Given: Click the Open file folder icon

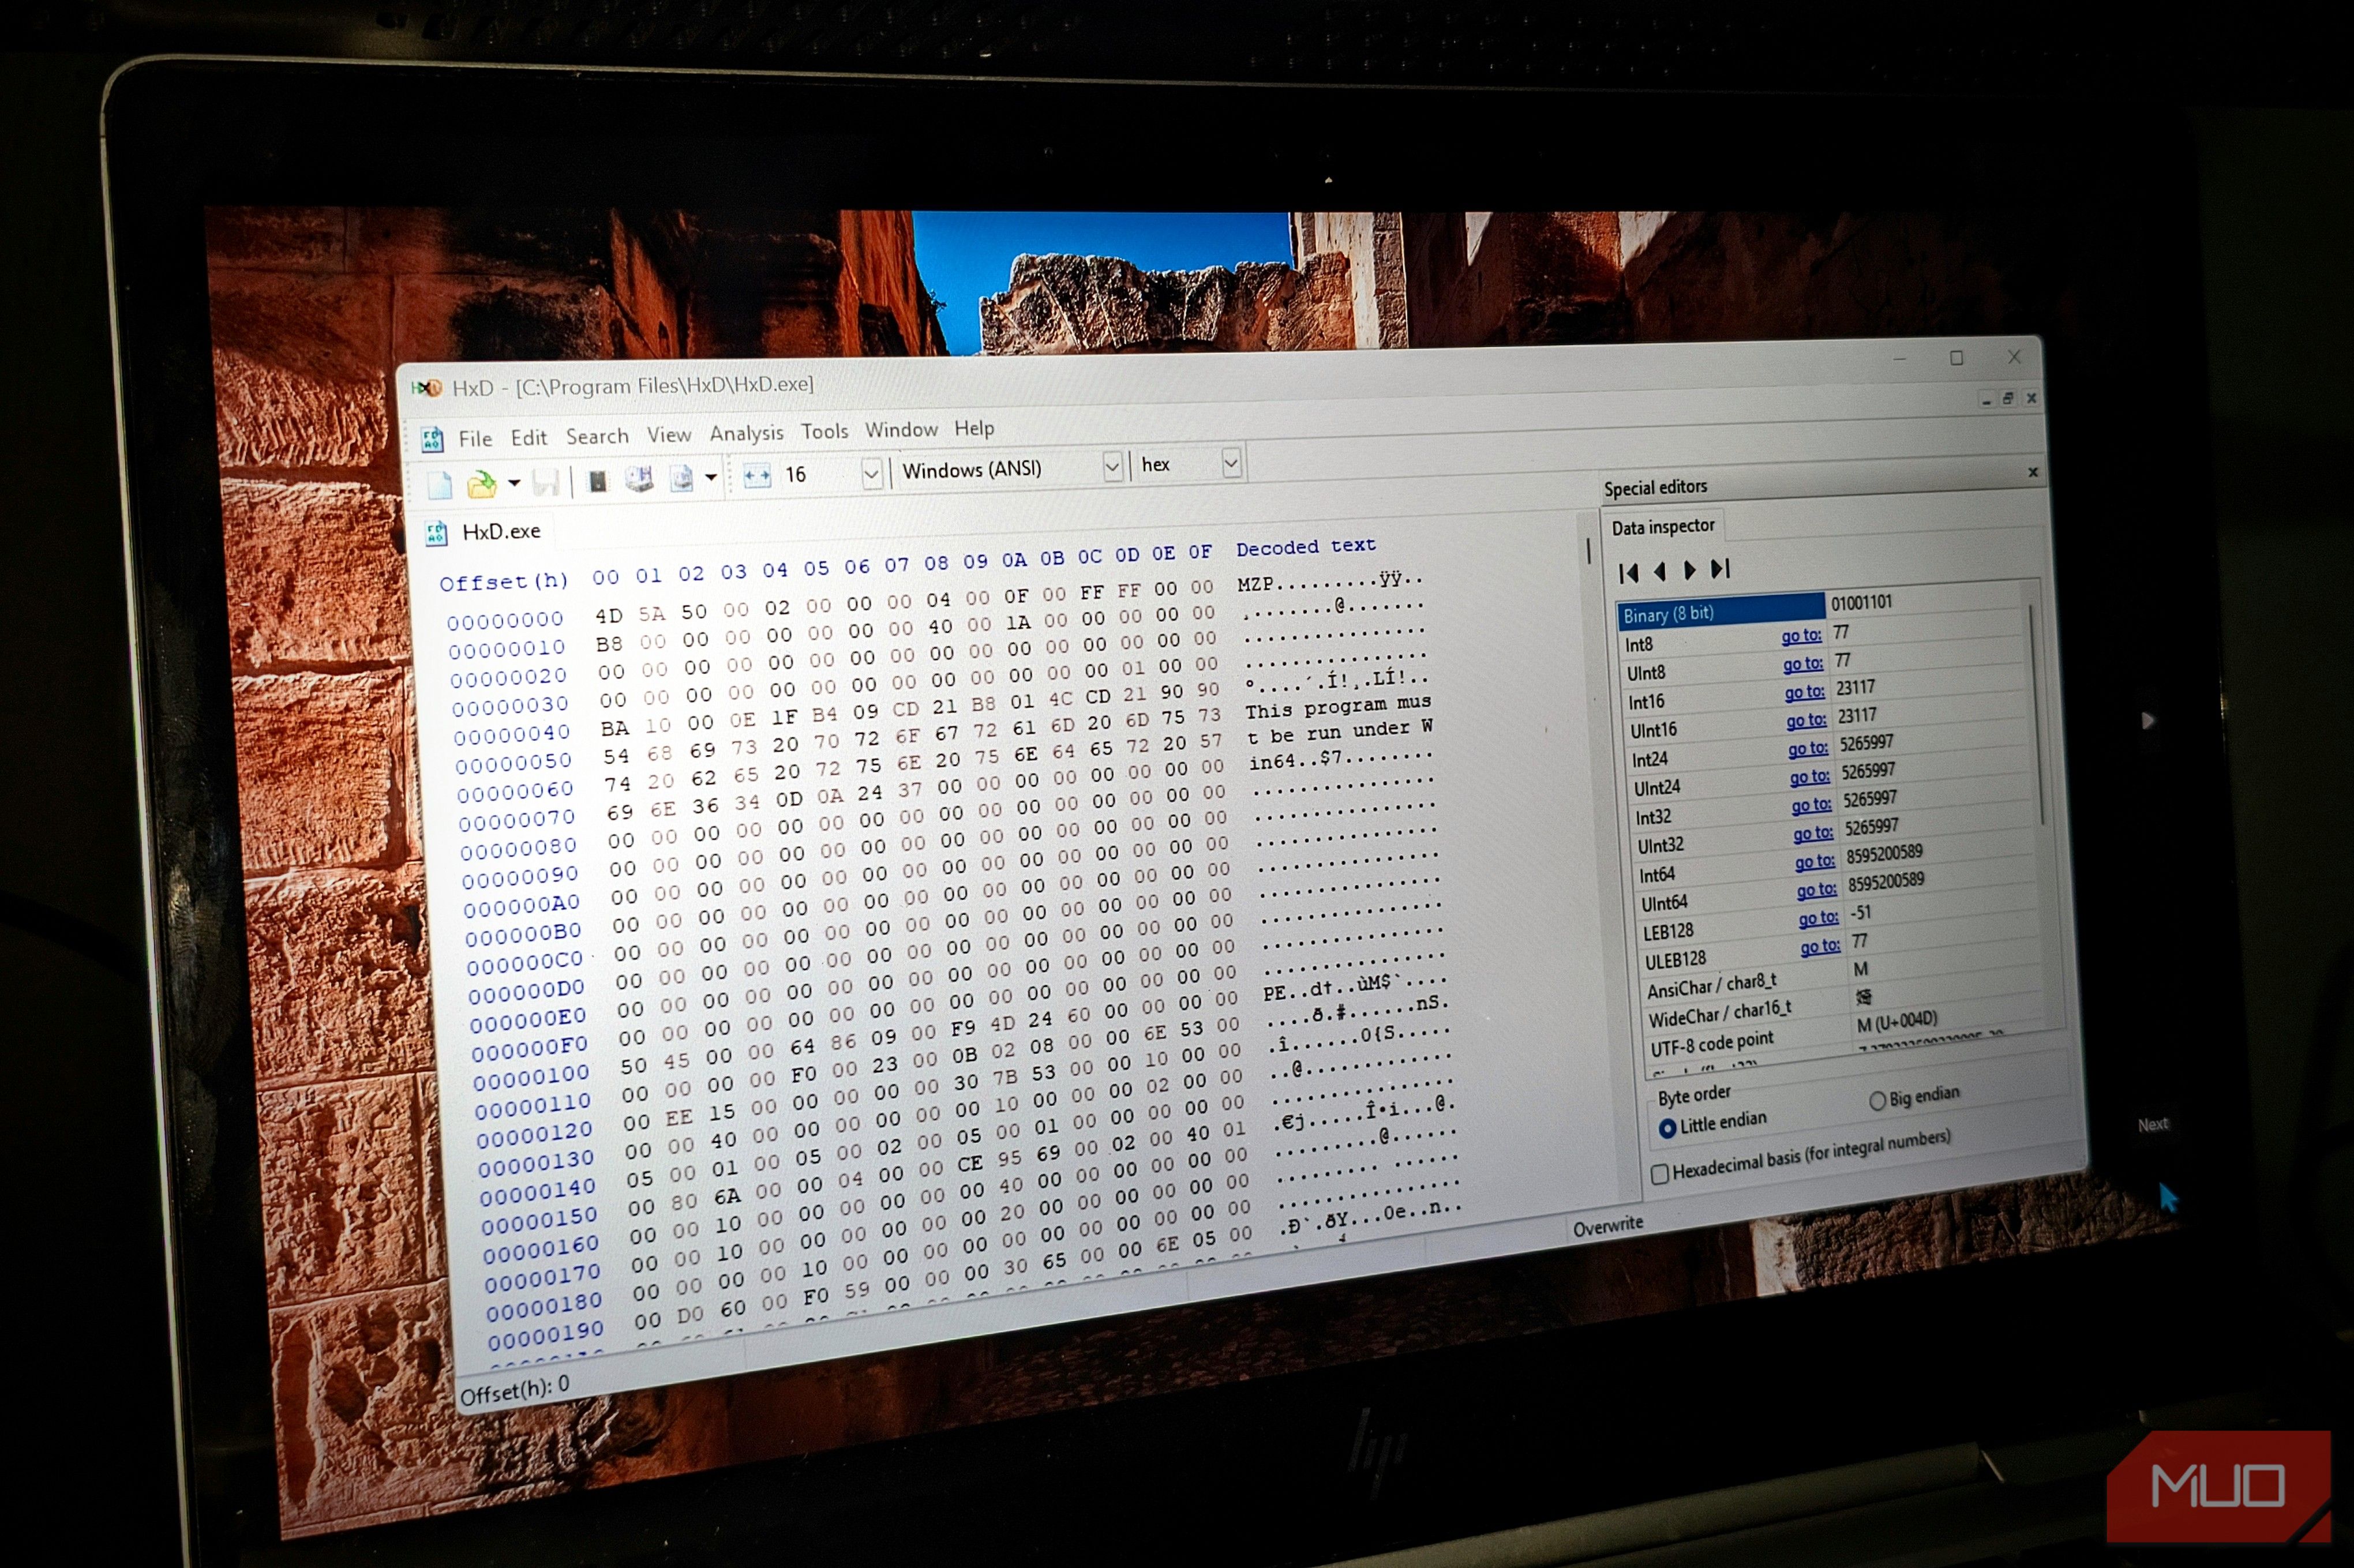Looking at the screenshot, I should pyautogui.click(x=482, y=485).
